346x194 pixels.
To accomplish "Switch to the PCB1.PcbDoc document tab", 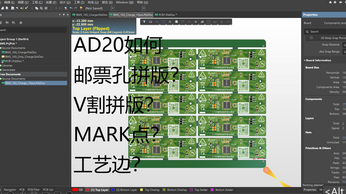I will [166, 15].
